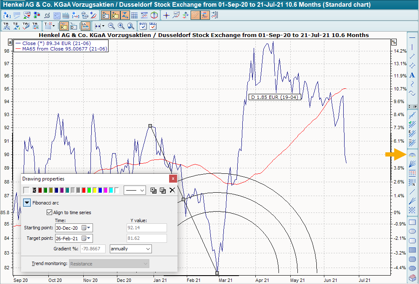Select the text annotation 'A' tool
Screen dimensions: 419x284
pos(412,75)
